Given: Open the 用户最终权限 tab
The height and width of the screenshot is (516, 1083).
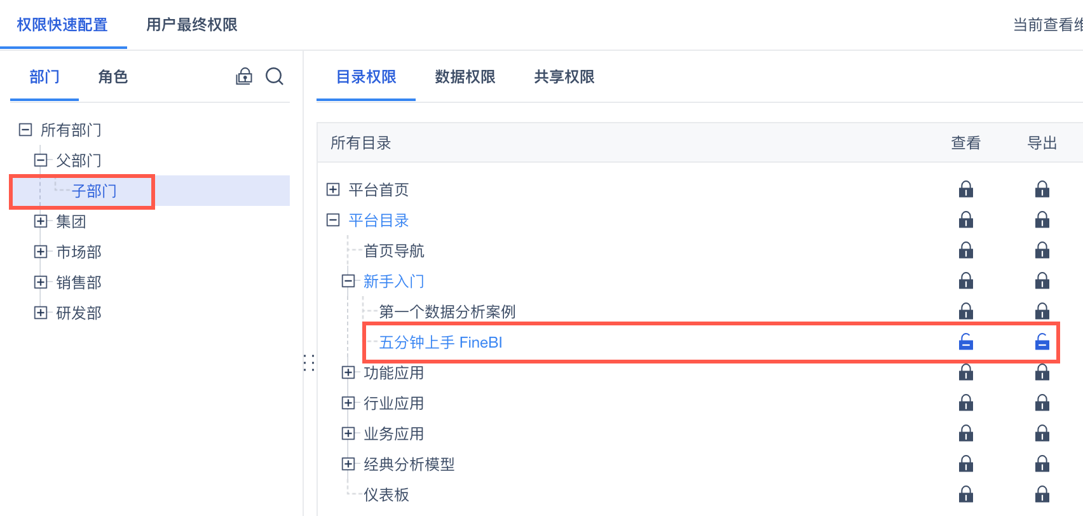Looking at the screenshot, I should pyautogui.click(x=191, y=25).
